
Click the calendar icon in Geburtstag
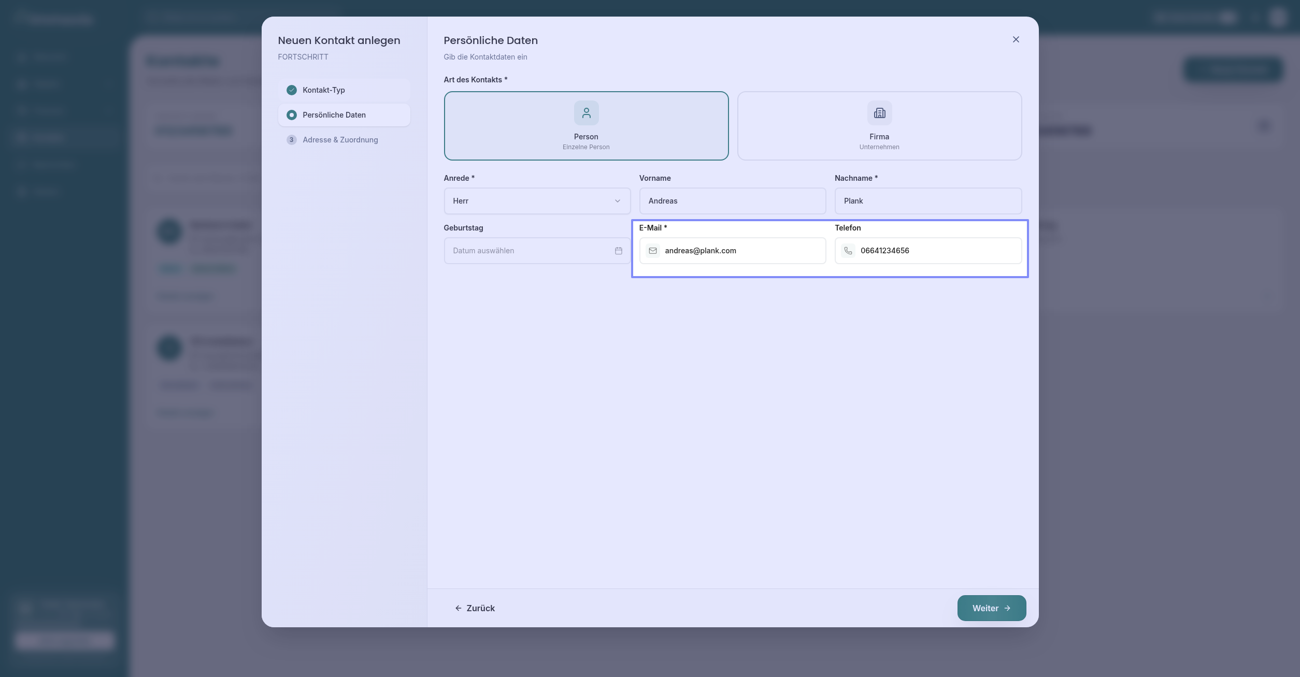point(618,251)
